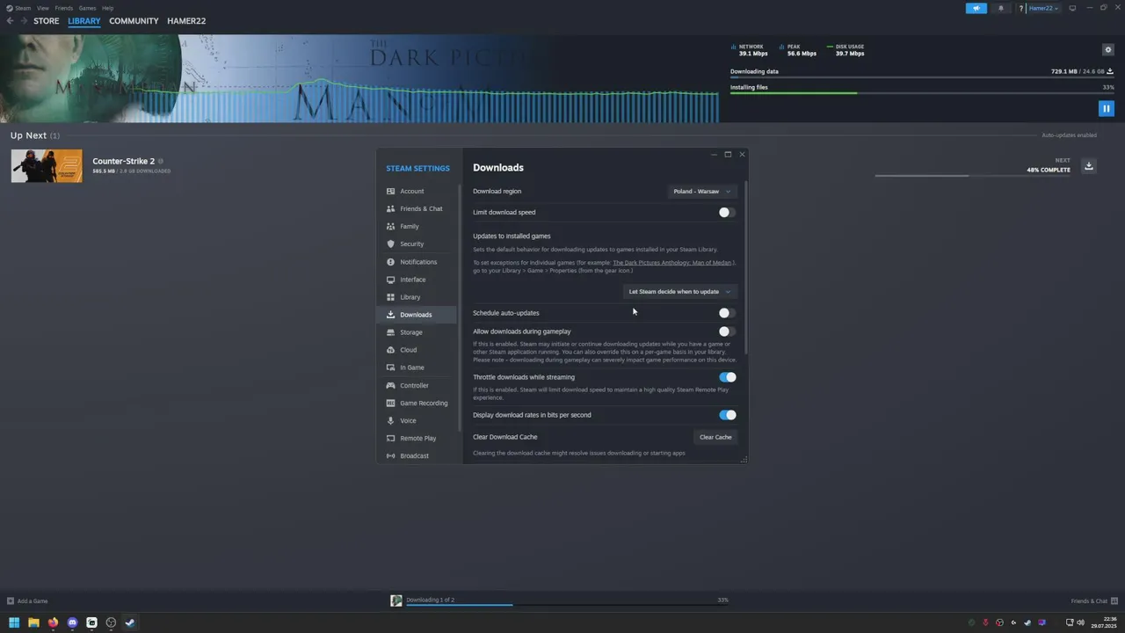Open Broadcast settings category
Viewport: 1125px width, 633px height.
pyautogui.click(x=417, y=455)
